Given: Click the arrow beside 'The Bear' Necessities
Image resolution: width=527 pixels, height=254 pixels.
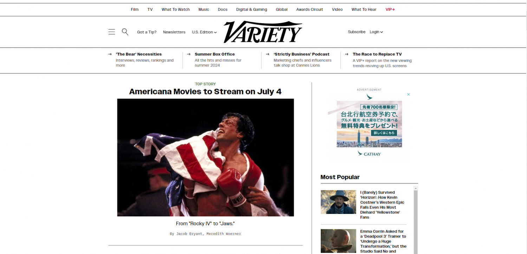Looking at the screenshot, I should pyautogui.click(x=110, y=54).
